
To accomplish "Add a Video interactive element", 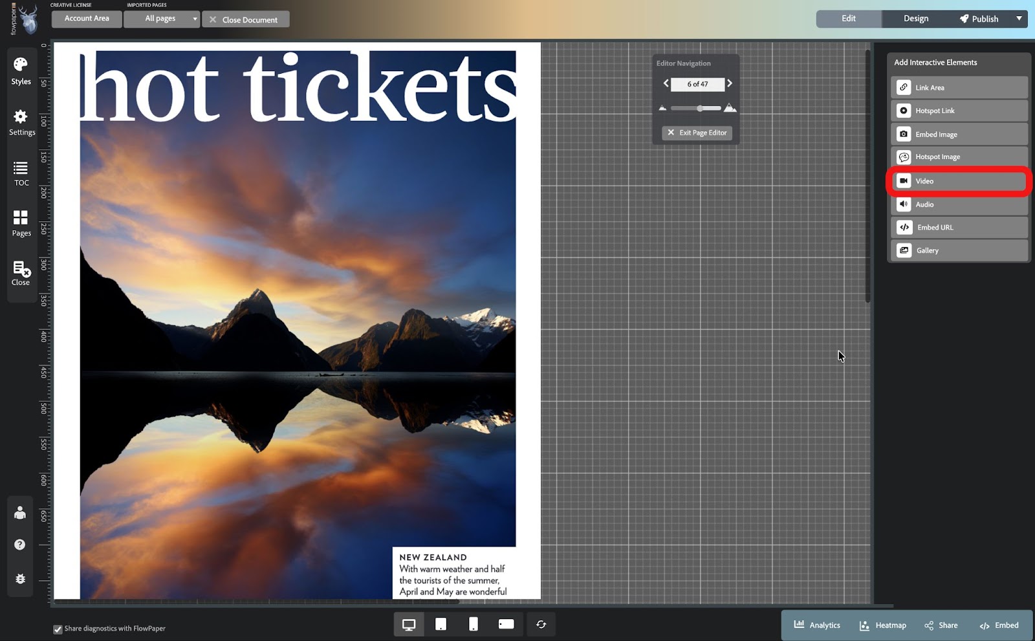I will point(958,181).
